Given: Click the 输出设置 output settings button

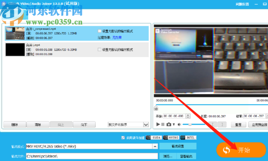Looking at the screenshot, I should point(178,146).
